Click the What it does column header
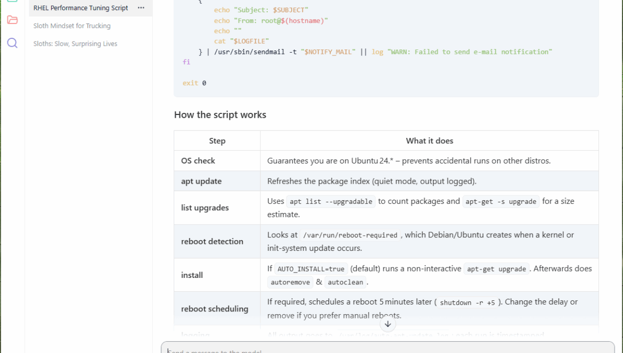This screenshot has width=623, height=353. click(429, 141)
